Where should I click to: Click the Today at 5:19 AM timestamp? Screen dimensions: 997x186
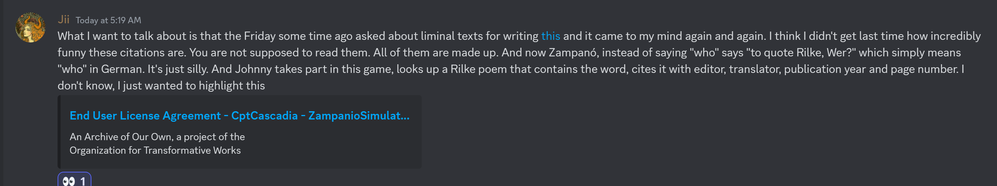click(x=108, y=20)
